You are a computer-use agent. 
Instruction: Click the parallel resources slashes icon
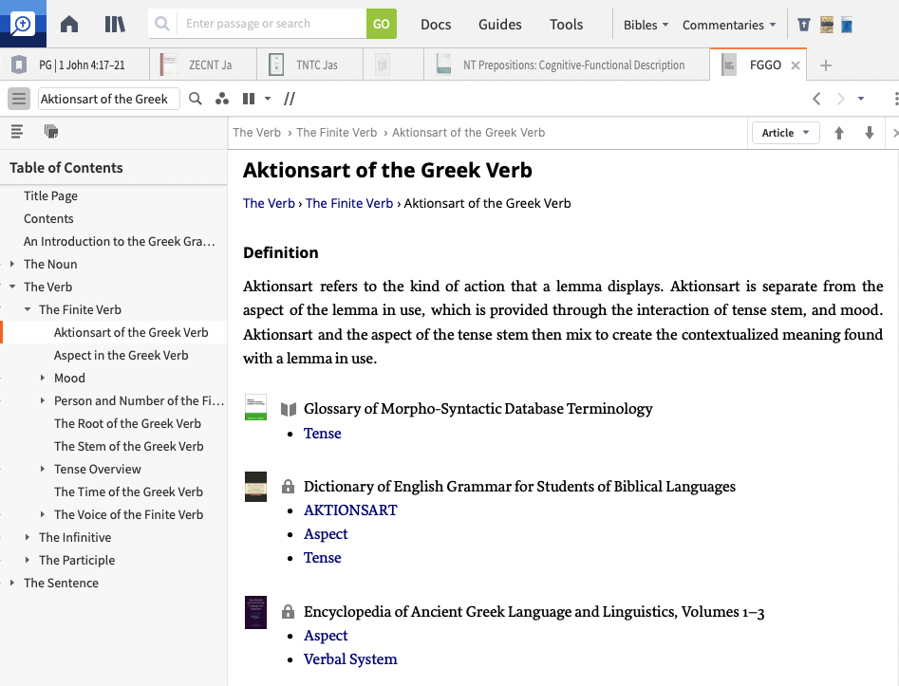(x=290, y=99)
